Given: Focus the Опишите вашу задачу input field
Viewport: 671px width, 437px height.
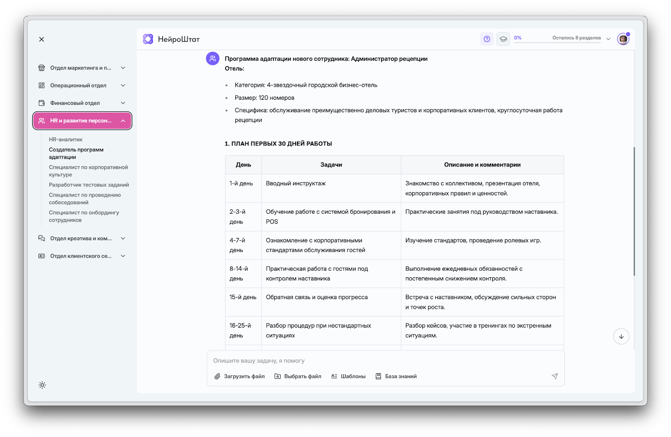Looking at the screenshot, I should 385,361.
